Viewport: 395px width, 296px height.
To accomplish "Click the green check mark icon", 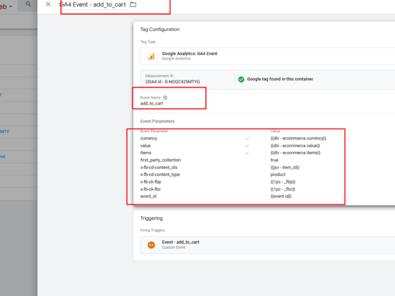I will (241, 79).
